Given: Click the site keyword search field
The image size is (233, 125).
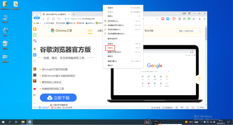Looking at the screenshot, I should 189,31.
